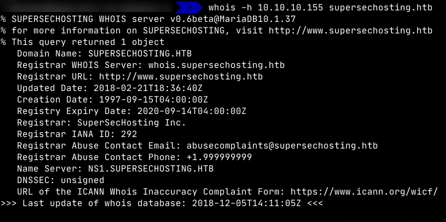446x222 pixels.
Task: Click the blue prompt directory segment
Action: tap(189, 8)
